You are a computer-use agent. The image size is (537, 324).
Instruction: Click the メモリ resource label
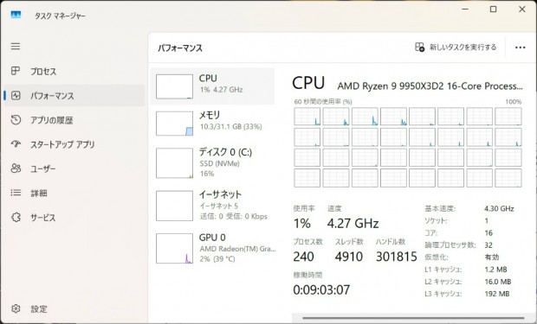tap(210, 115)
